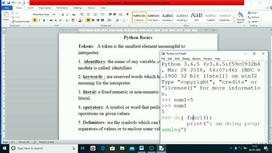Screen dimensions: 272x153
Task: Click the Replace button
Action: point(254,17)
